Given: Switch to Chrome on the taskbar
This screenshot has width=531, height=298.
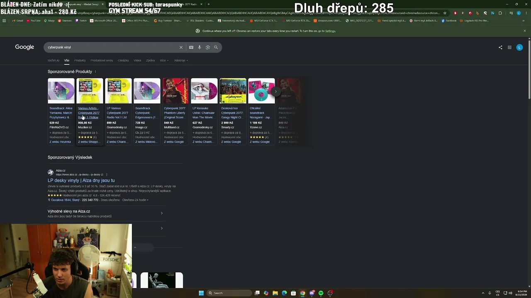Looking at the screenshot, I should pyautogui.click(x=302, y=293).
